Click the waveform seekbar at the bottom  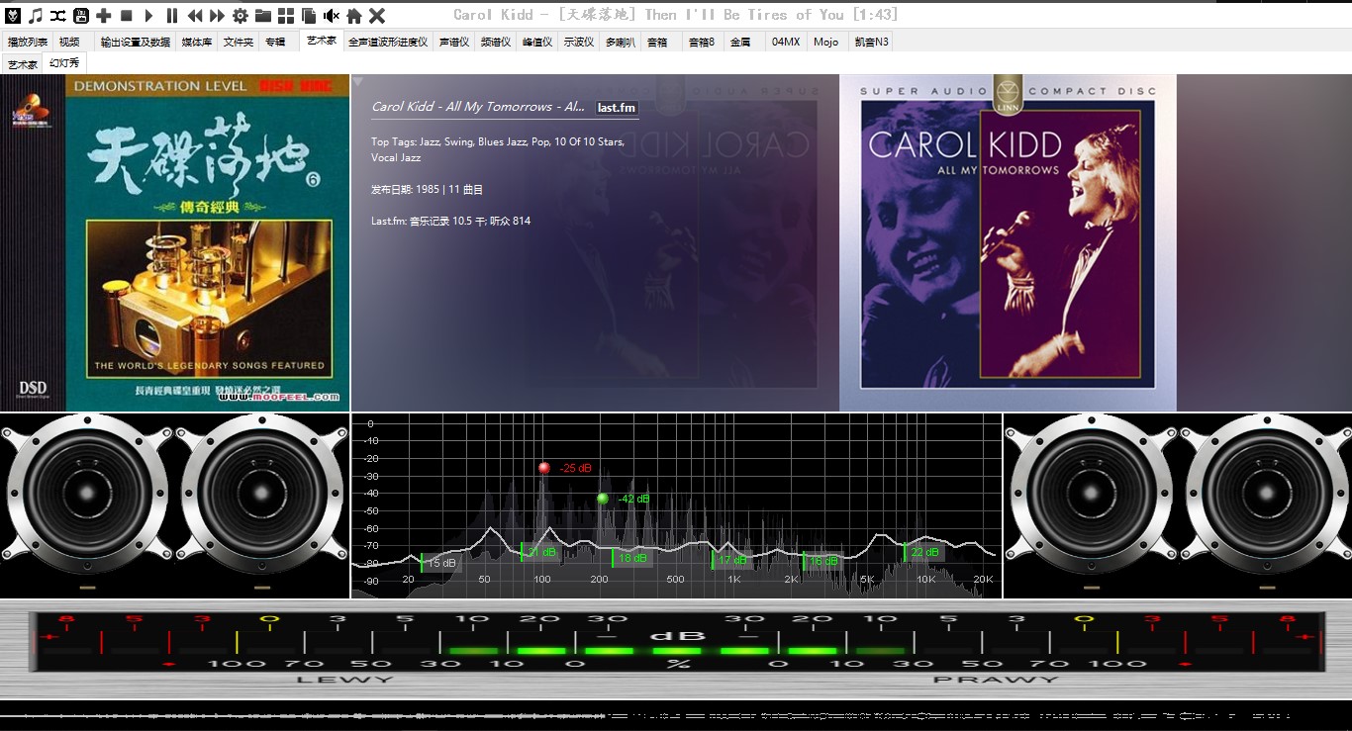pyautogui.click(x=676, y=713)
